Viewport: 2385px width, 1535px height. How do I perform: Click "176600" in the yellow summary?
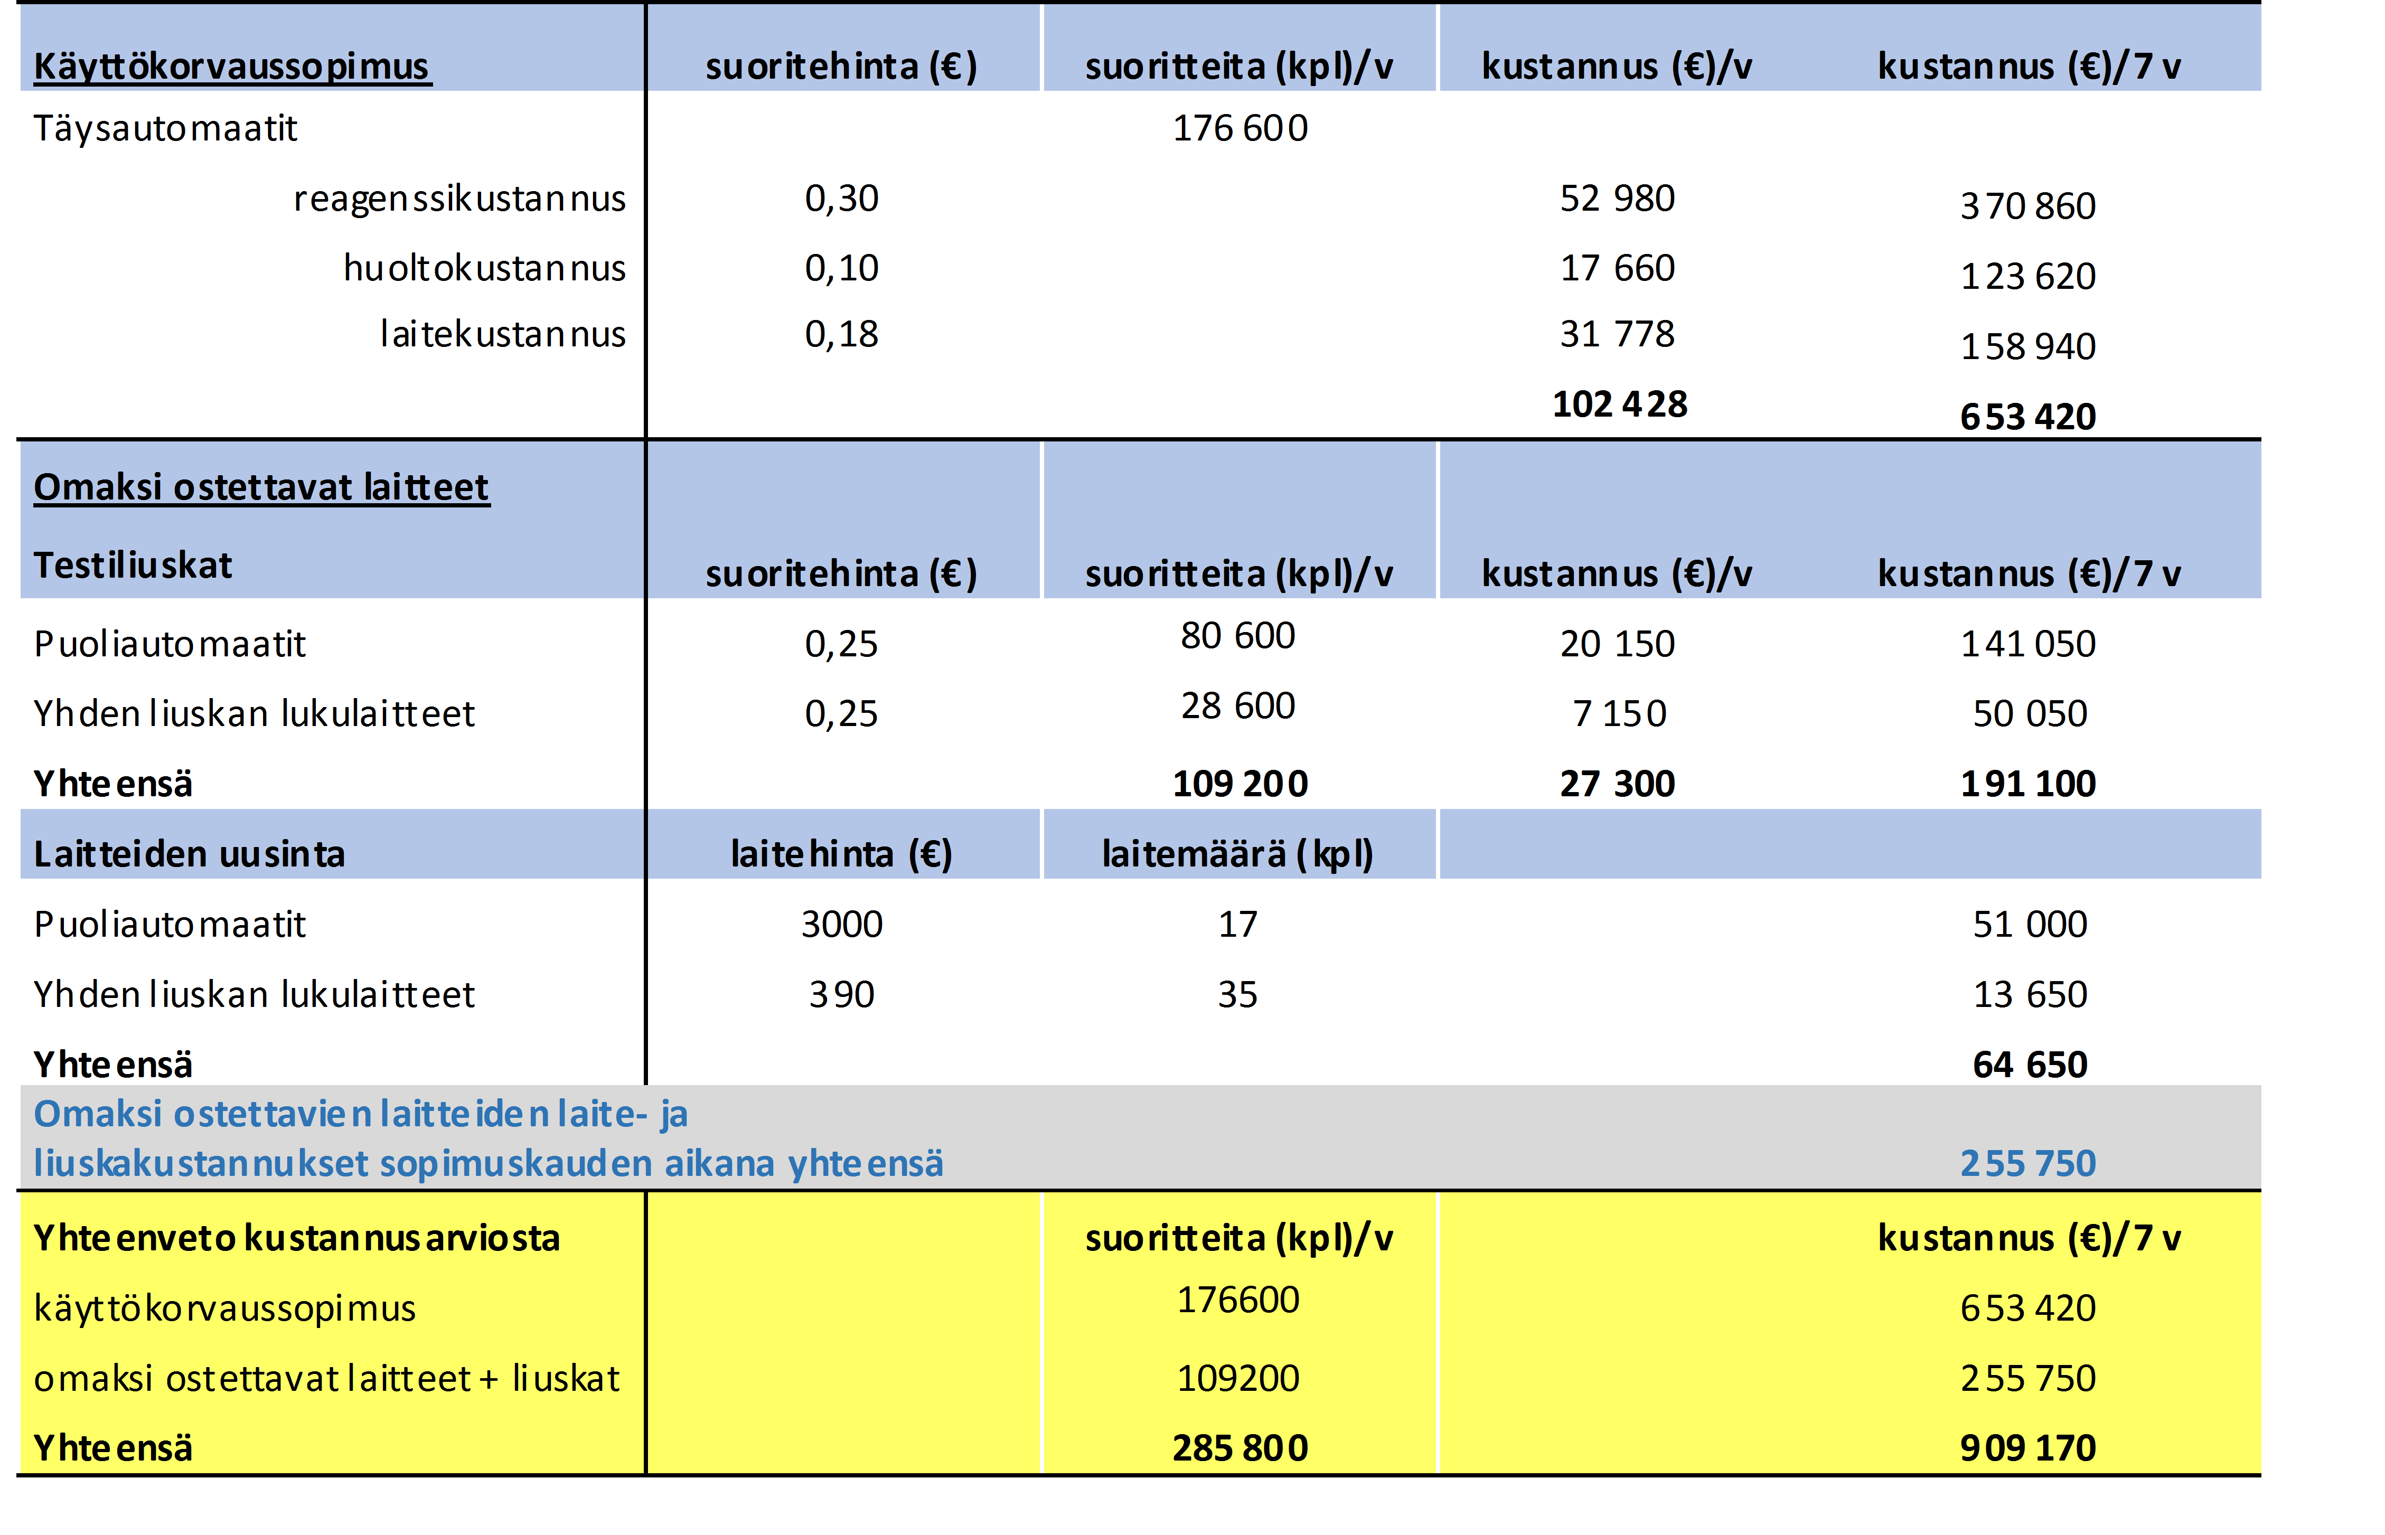[1238, 1300]
